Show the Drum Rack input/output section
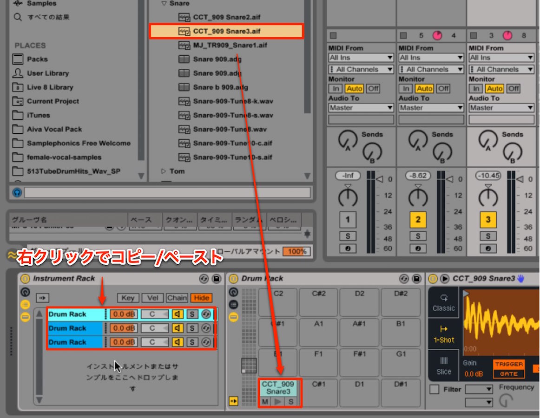Viewport: 540px width, 418px height. coord(233,401)
